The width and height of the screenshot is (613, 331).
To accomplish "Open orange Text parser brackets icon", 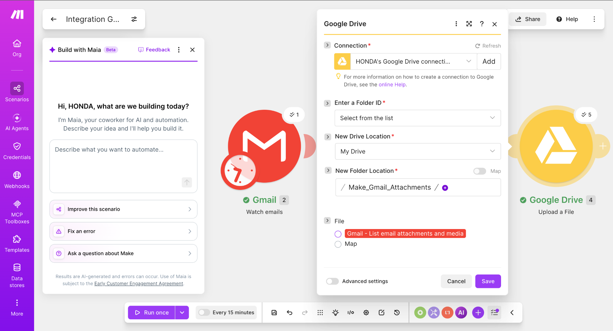I will (x=447, y=312).
